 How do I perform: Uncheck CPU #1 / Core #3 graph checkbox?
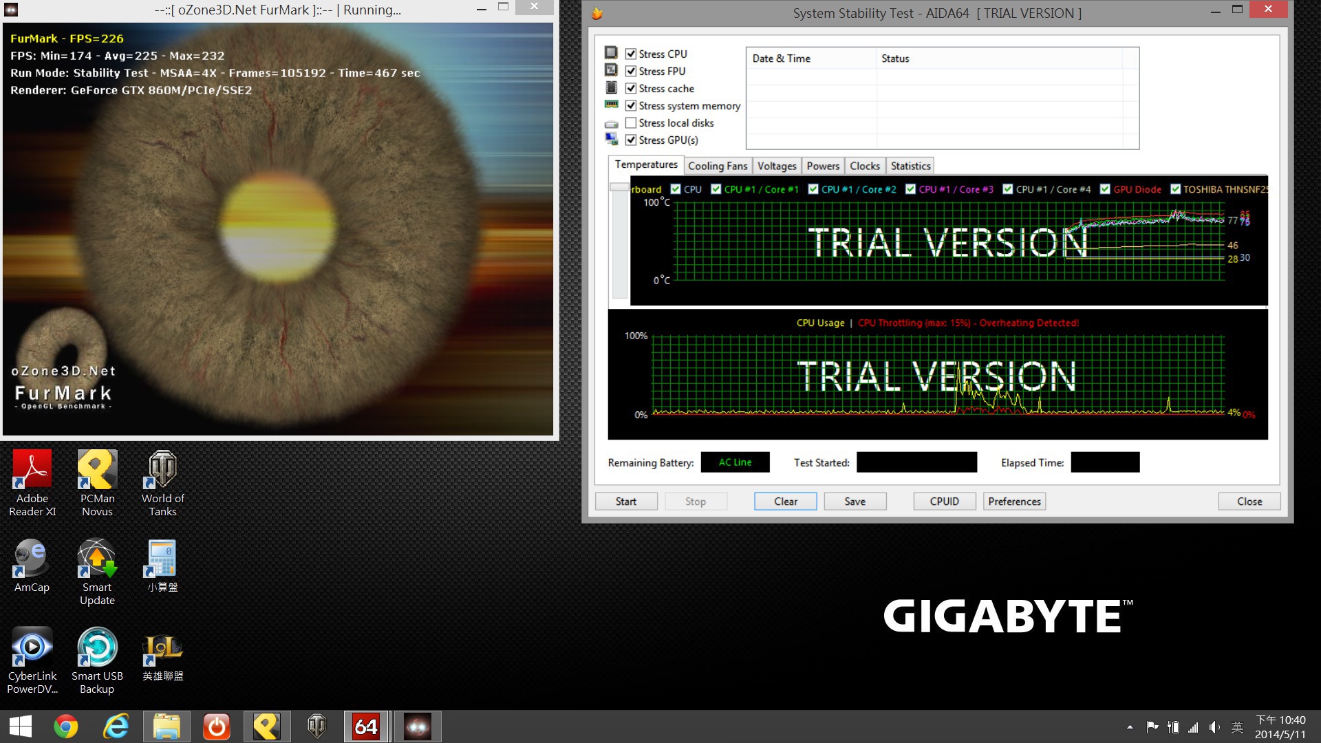tap(911, 189)
